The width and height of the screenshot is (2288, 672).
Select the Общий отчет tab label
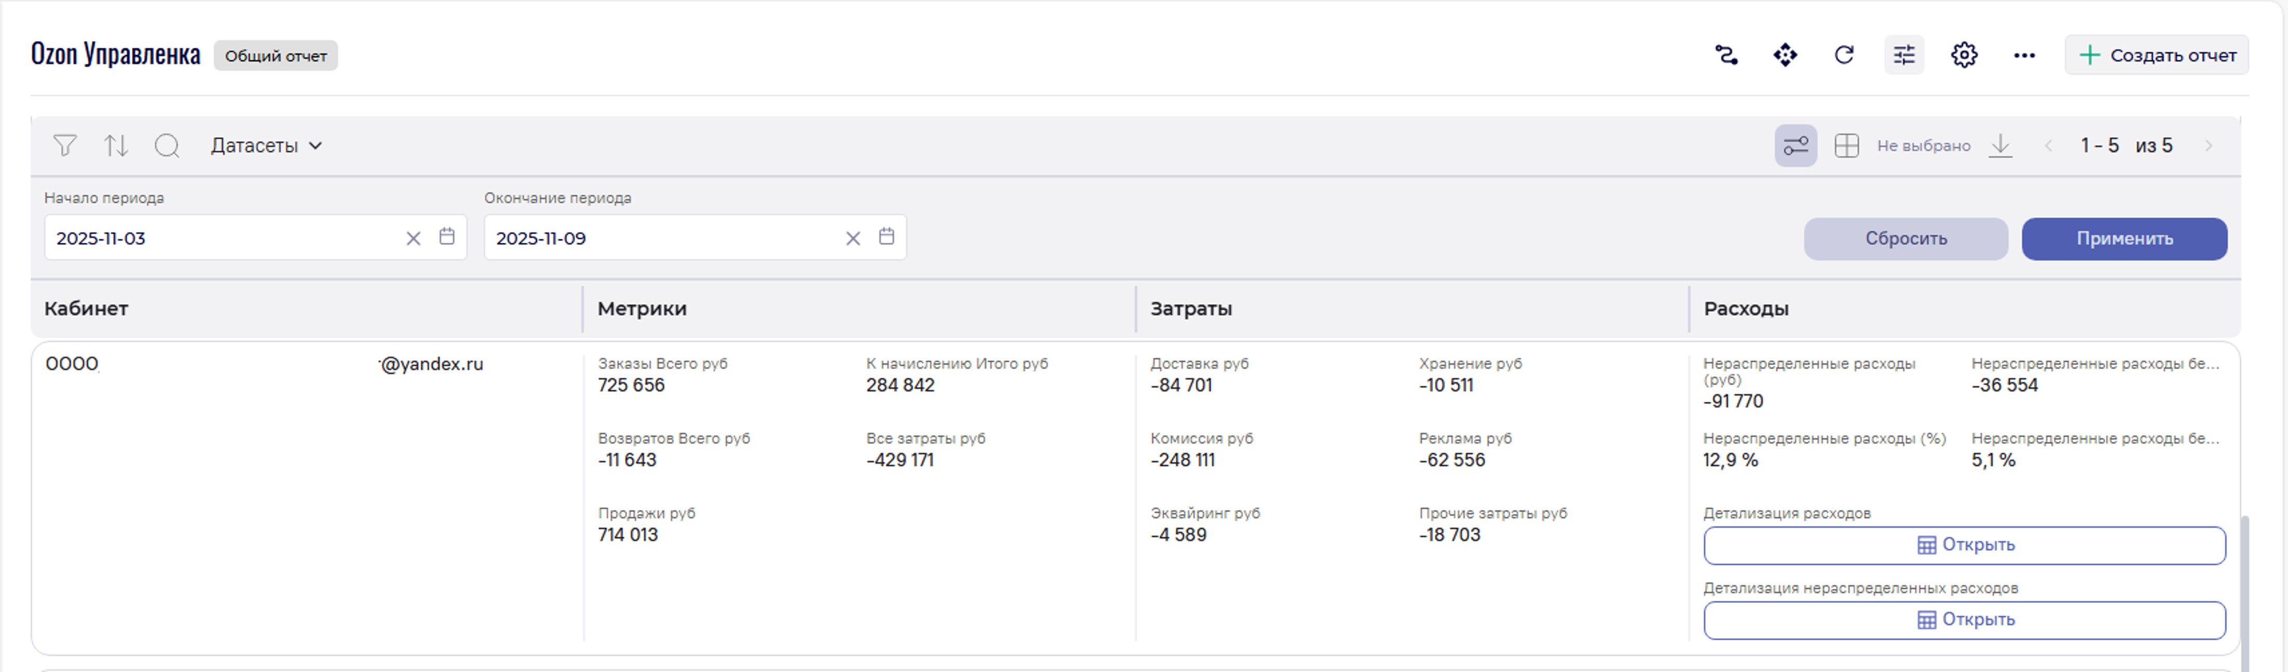pos(276,56)
